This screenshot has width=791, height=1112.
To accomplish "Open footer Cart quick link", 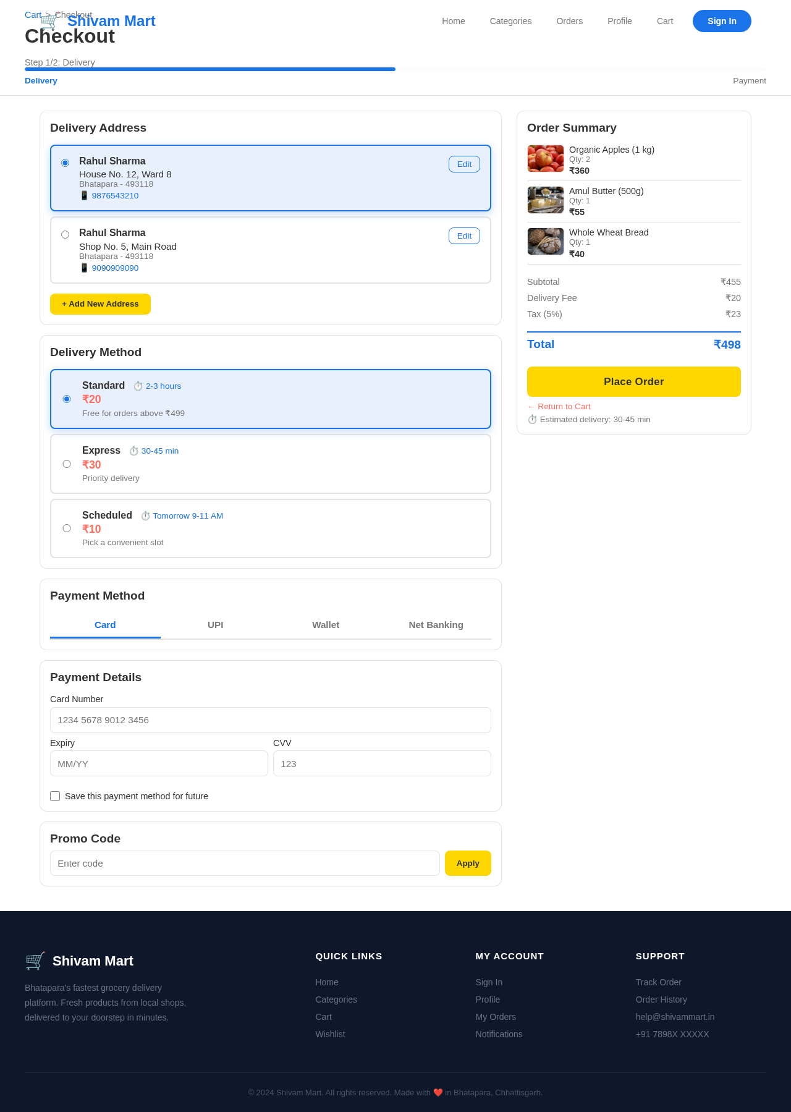I will tap(323, 1017).
